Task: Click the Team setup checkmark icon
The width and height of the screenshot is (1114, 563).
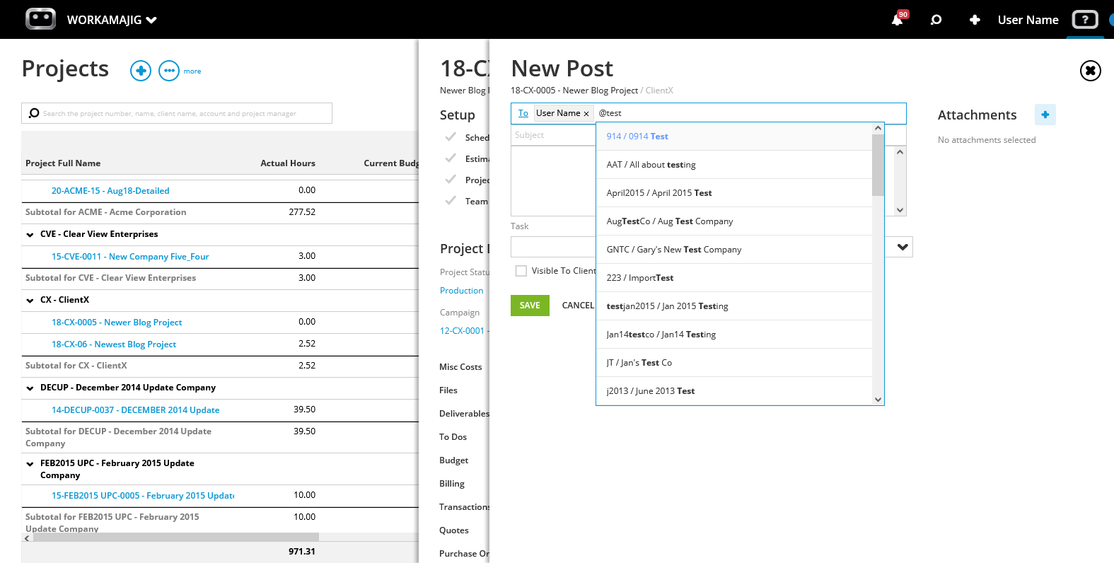Action: [451, 201]
